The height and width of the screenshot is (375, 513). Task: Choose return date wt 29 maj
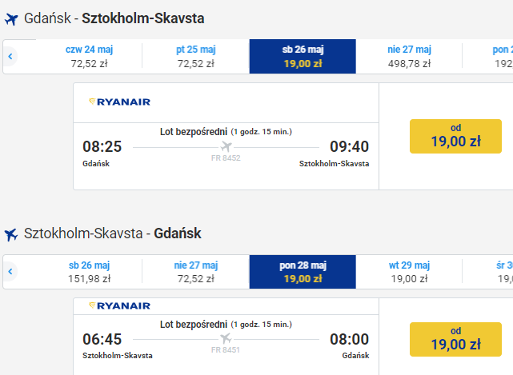click(x=409, y=272)
